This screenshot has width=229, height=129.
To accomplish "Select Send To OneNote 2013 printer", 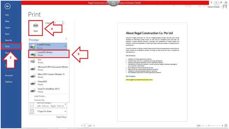I will 49,90.
